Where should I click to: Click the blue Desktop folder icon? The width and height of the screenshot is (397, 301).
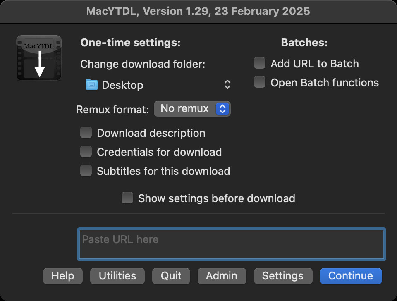[91, 85]
